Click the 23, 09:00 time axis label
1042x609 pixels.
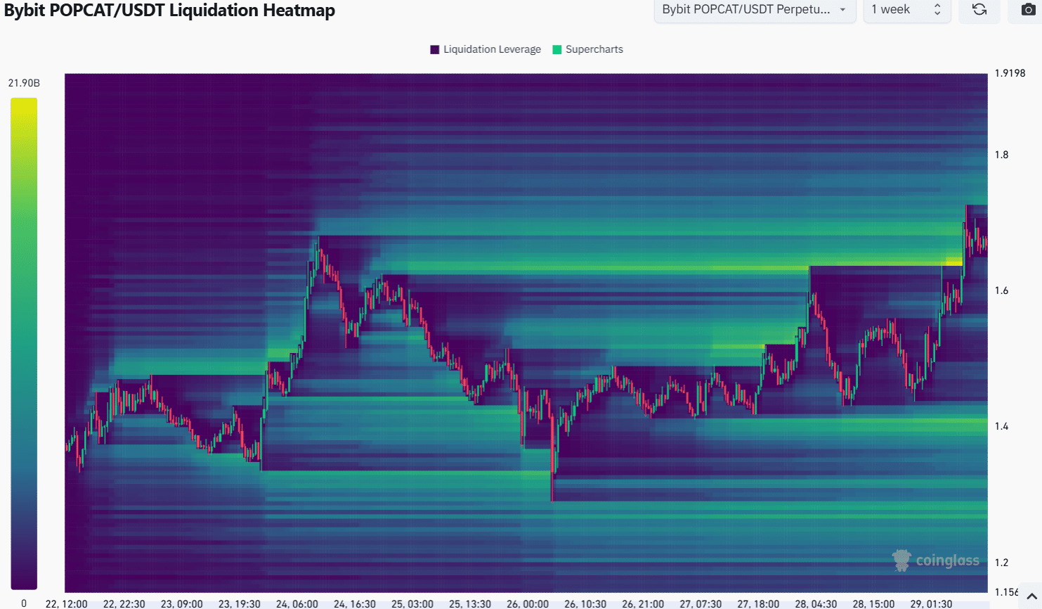[182, 603]
